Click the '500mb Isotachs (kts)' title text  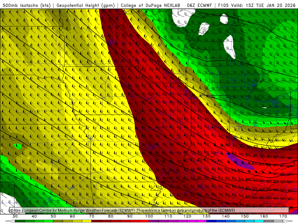[26, 5]
